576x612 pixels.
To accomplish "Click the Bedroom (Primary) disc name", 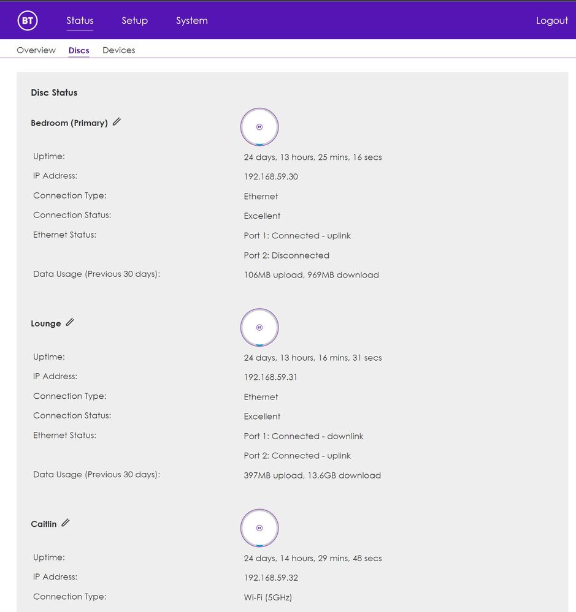I will (x=69, y=123).
